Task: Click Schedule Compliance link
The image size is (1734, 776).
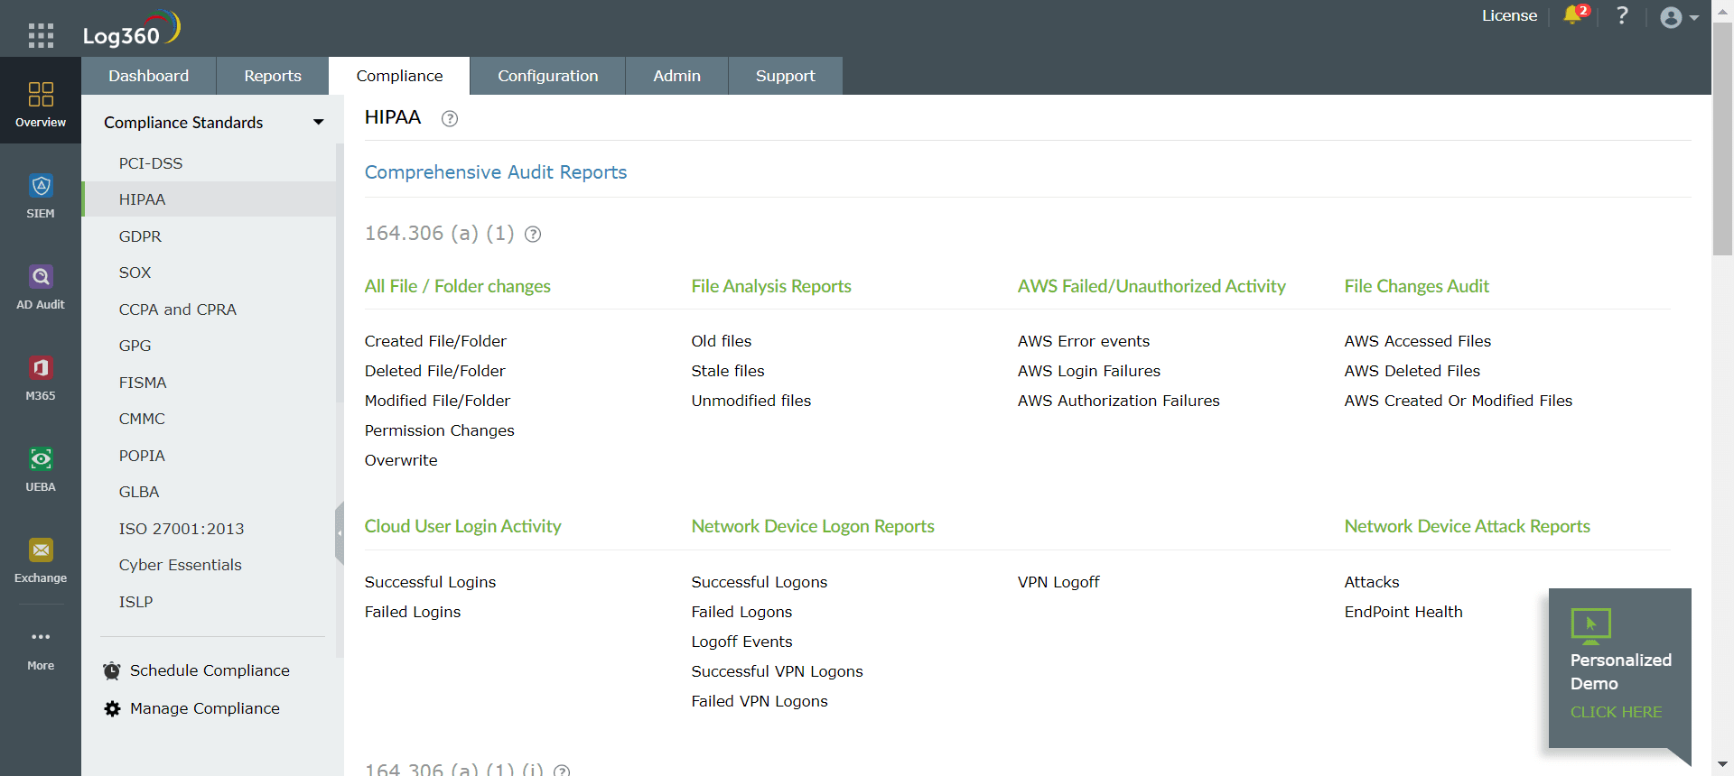Action: tap(210, 670)
